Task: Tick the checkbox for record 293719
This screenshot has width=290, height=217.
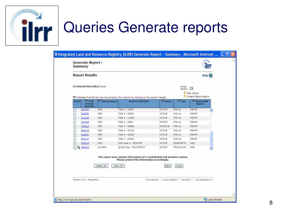Action: pyautogui.click(x=75, y=131)
